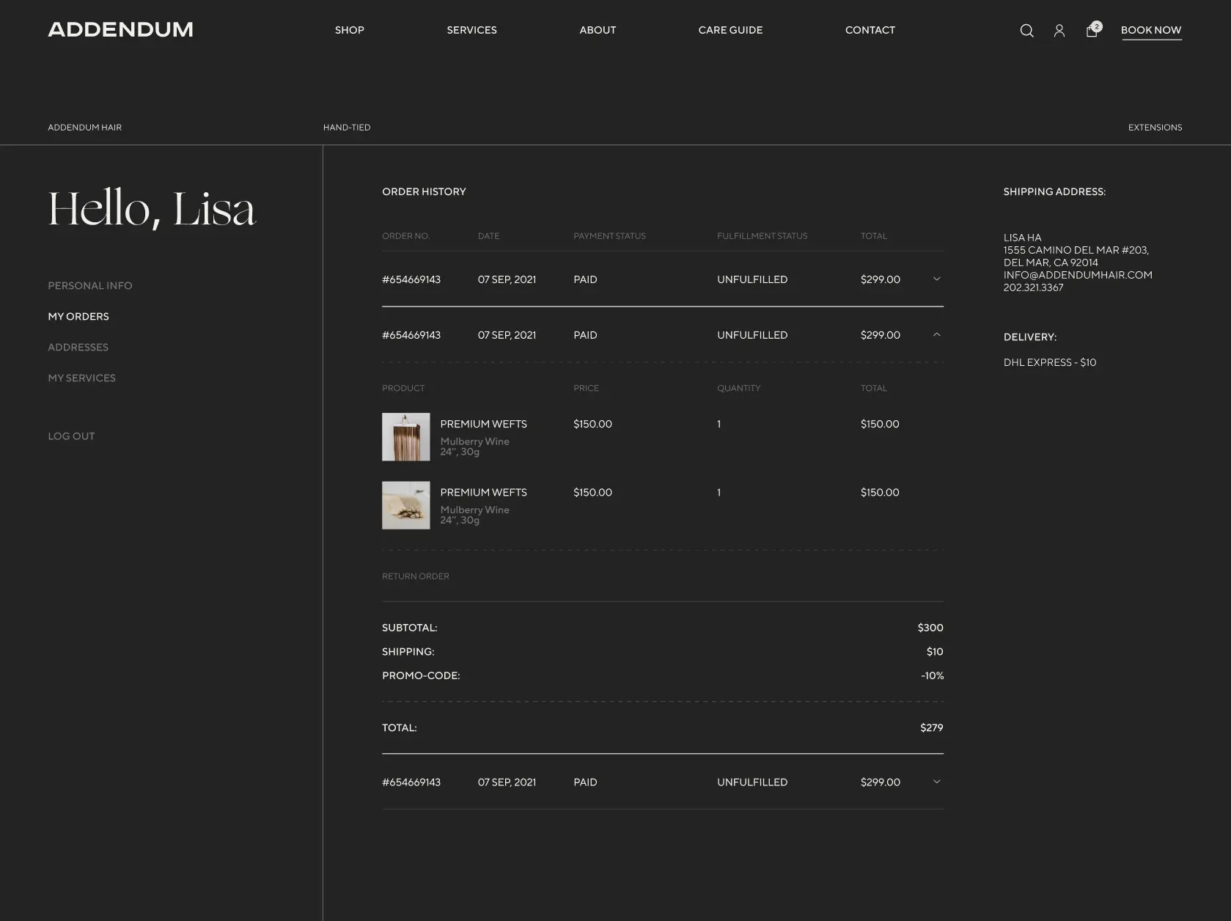1231x921 pixels.
Task: Expand the first order row chevron
Action: point(936,279)
